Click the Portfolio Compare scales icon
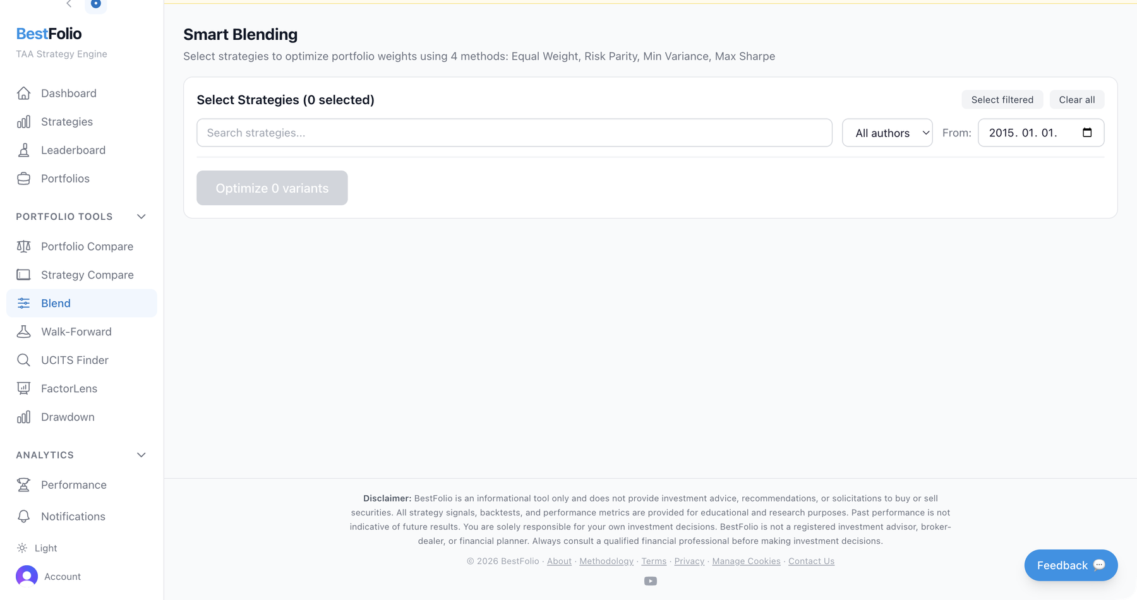This screenshot has width=1137, height=600. [x=23, y=246]
